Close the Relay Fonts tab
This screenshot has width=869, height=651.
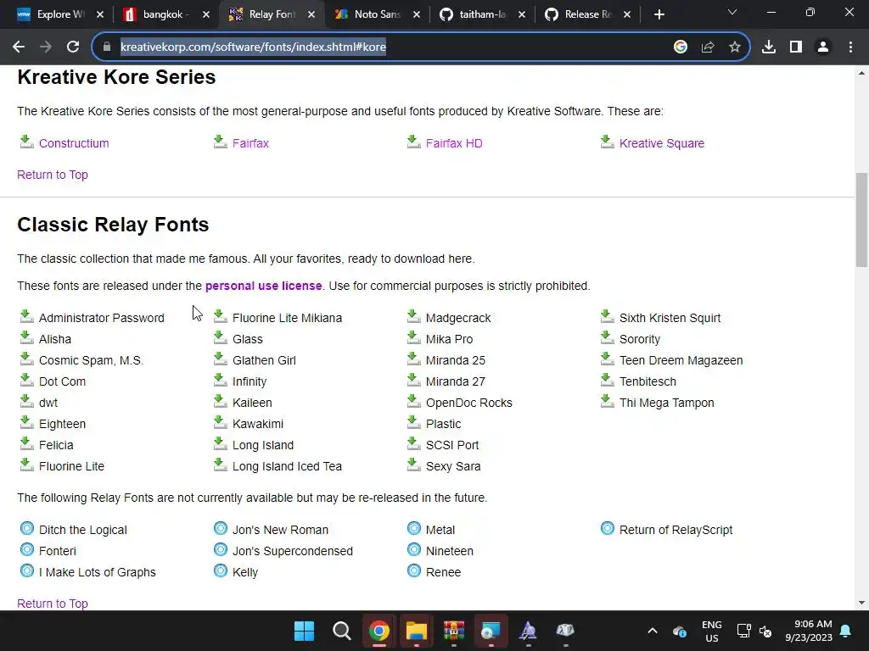[311, 15]
